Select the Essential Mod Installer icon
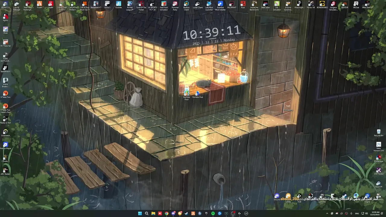 [220, 6]
